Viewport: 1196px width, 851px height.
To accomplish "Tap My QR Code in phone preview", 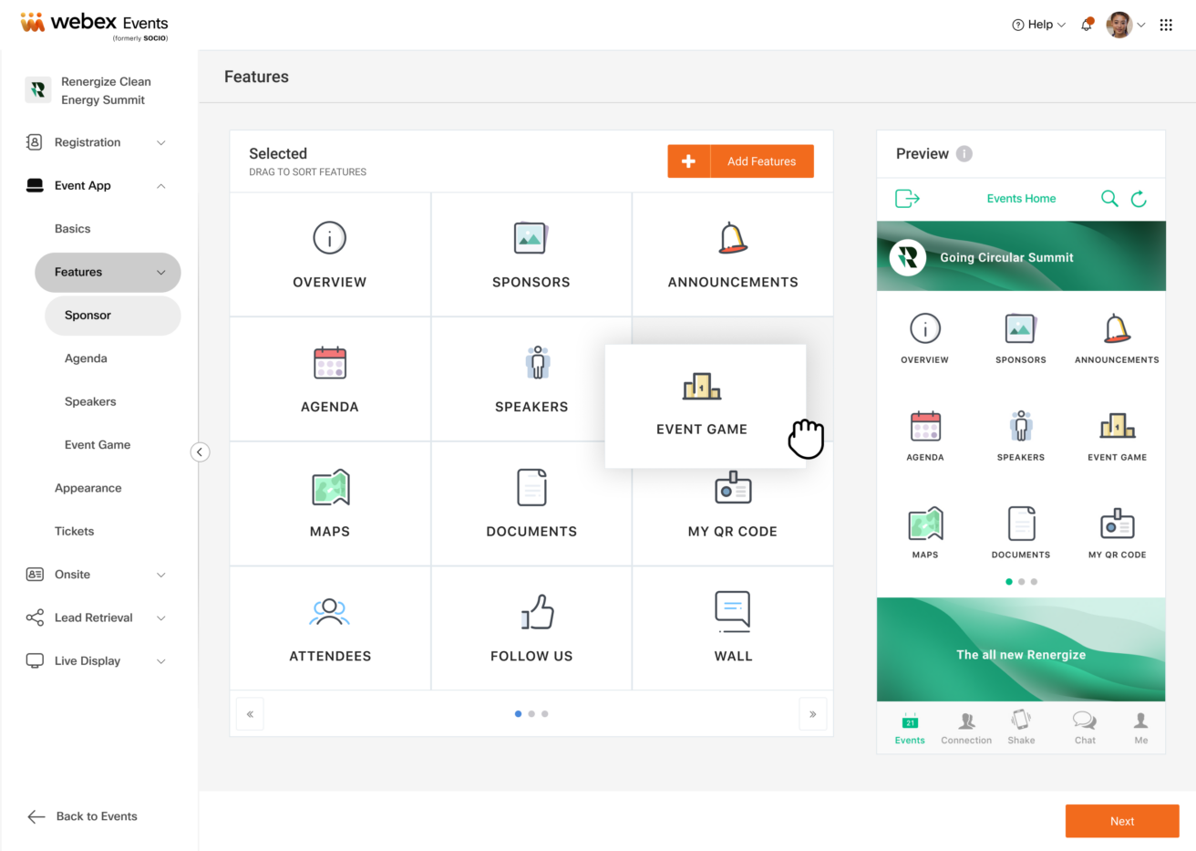I will [x=1117, y=533].
